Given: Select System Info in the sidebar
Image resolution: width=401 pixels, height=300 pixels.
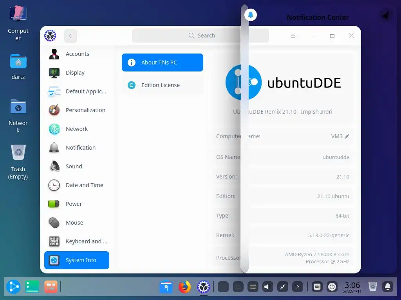Looking at the screenshot, I should 77,260.
